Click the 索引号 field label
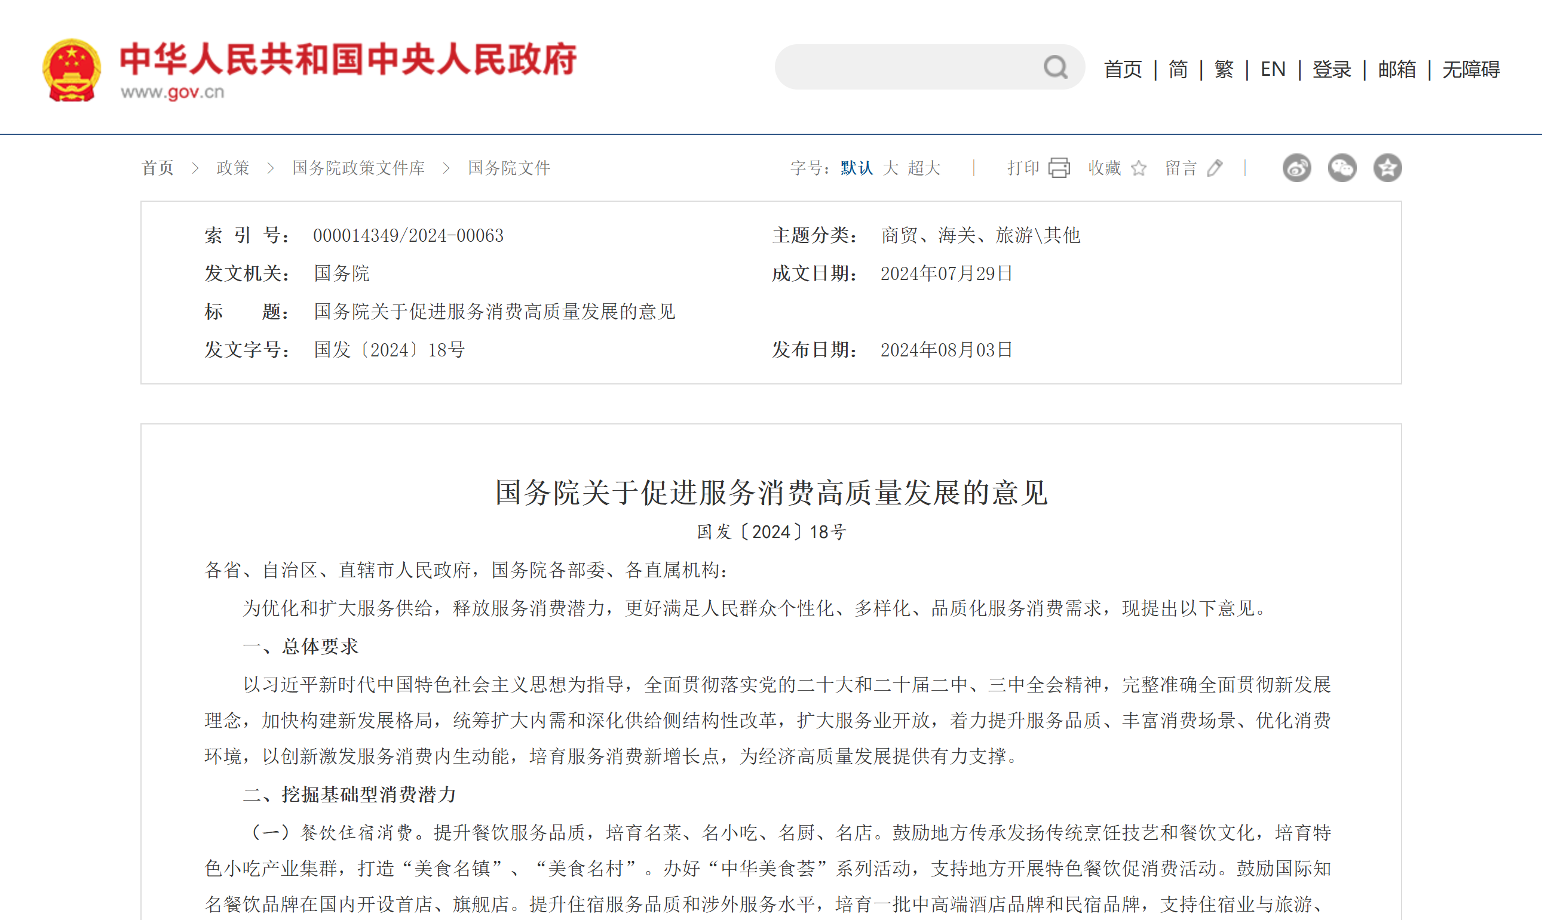This screenshot has width=1542, height=920. point(247,236)
